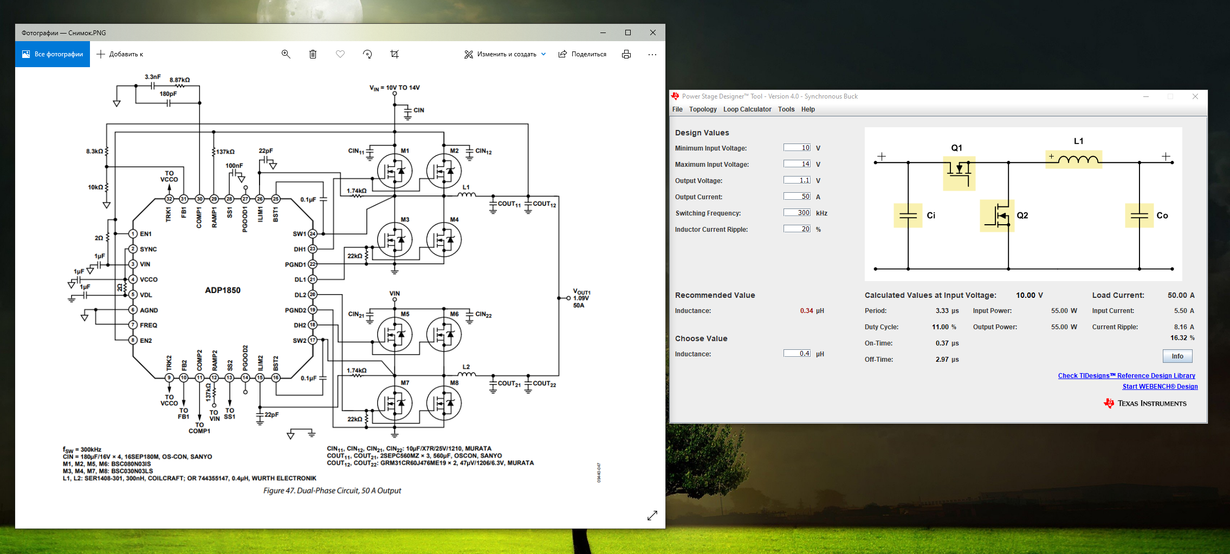Screen dimensions: 1230x554
Task: Click the recommended inductance 0.34 value
Action: pos(806,311)
